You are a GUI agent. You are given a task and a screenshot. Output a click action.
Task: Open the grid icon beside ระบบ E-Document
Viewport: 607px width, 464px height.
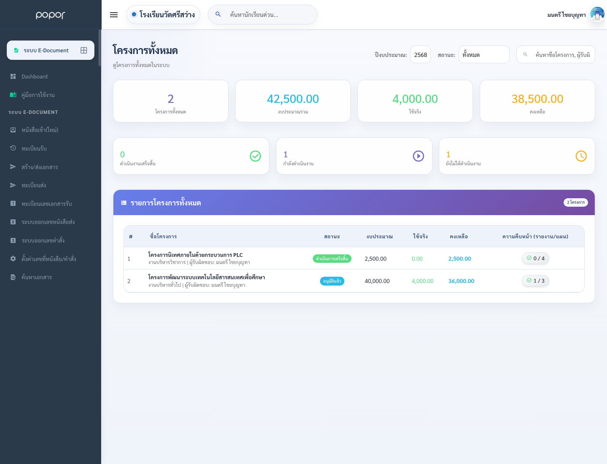coord(84,50)
